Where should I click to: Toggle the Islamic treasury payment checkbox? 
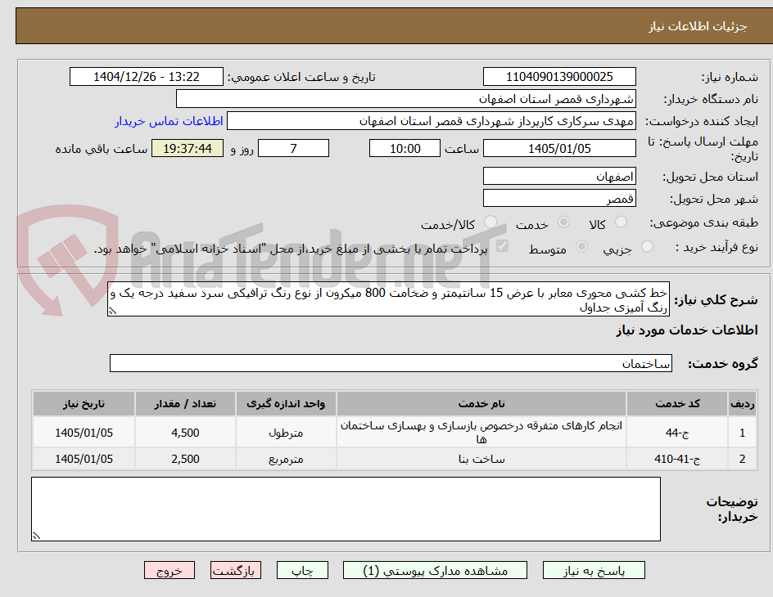502,245
